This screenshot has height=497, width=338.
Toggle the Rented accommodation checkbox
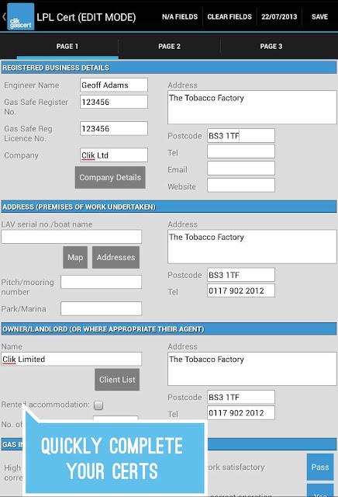pos(98,405)
